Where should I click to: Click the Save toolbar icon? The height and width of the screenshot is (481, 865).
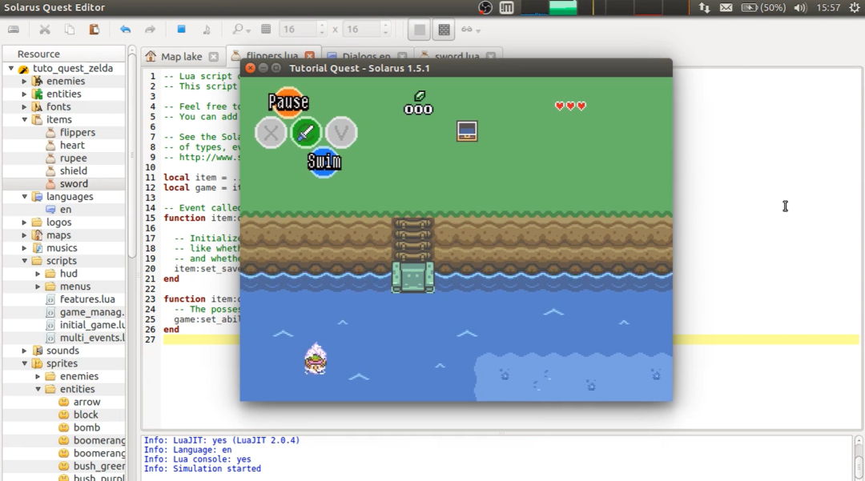point(14,29)
